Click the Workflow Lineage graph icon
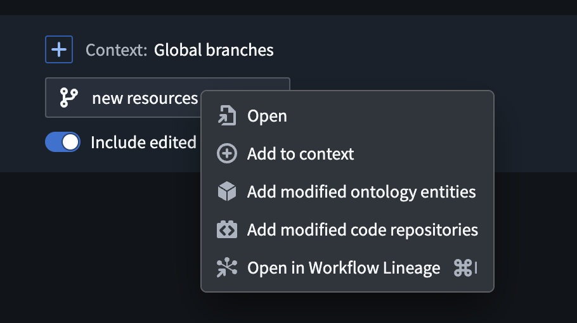 pos(227,267)
